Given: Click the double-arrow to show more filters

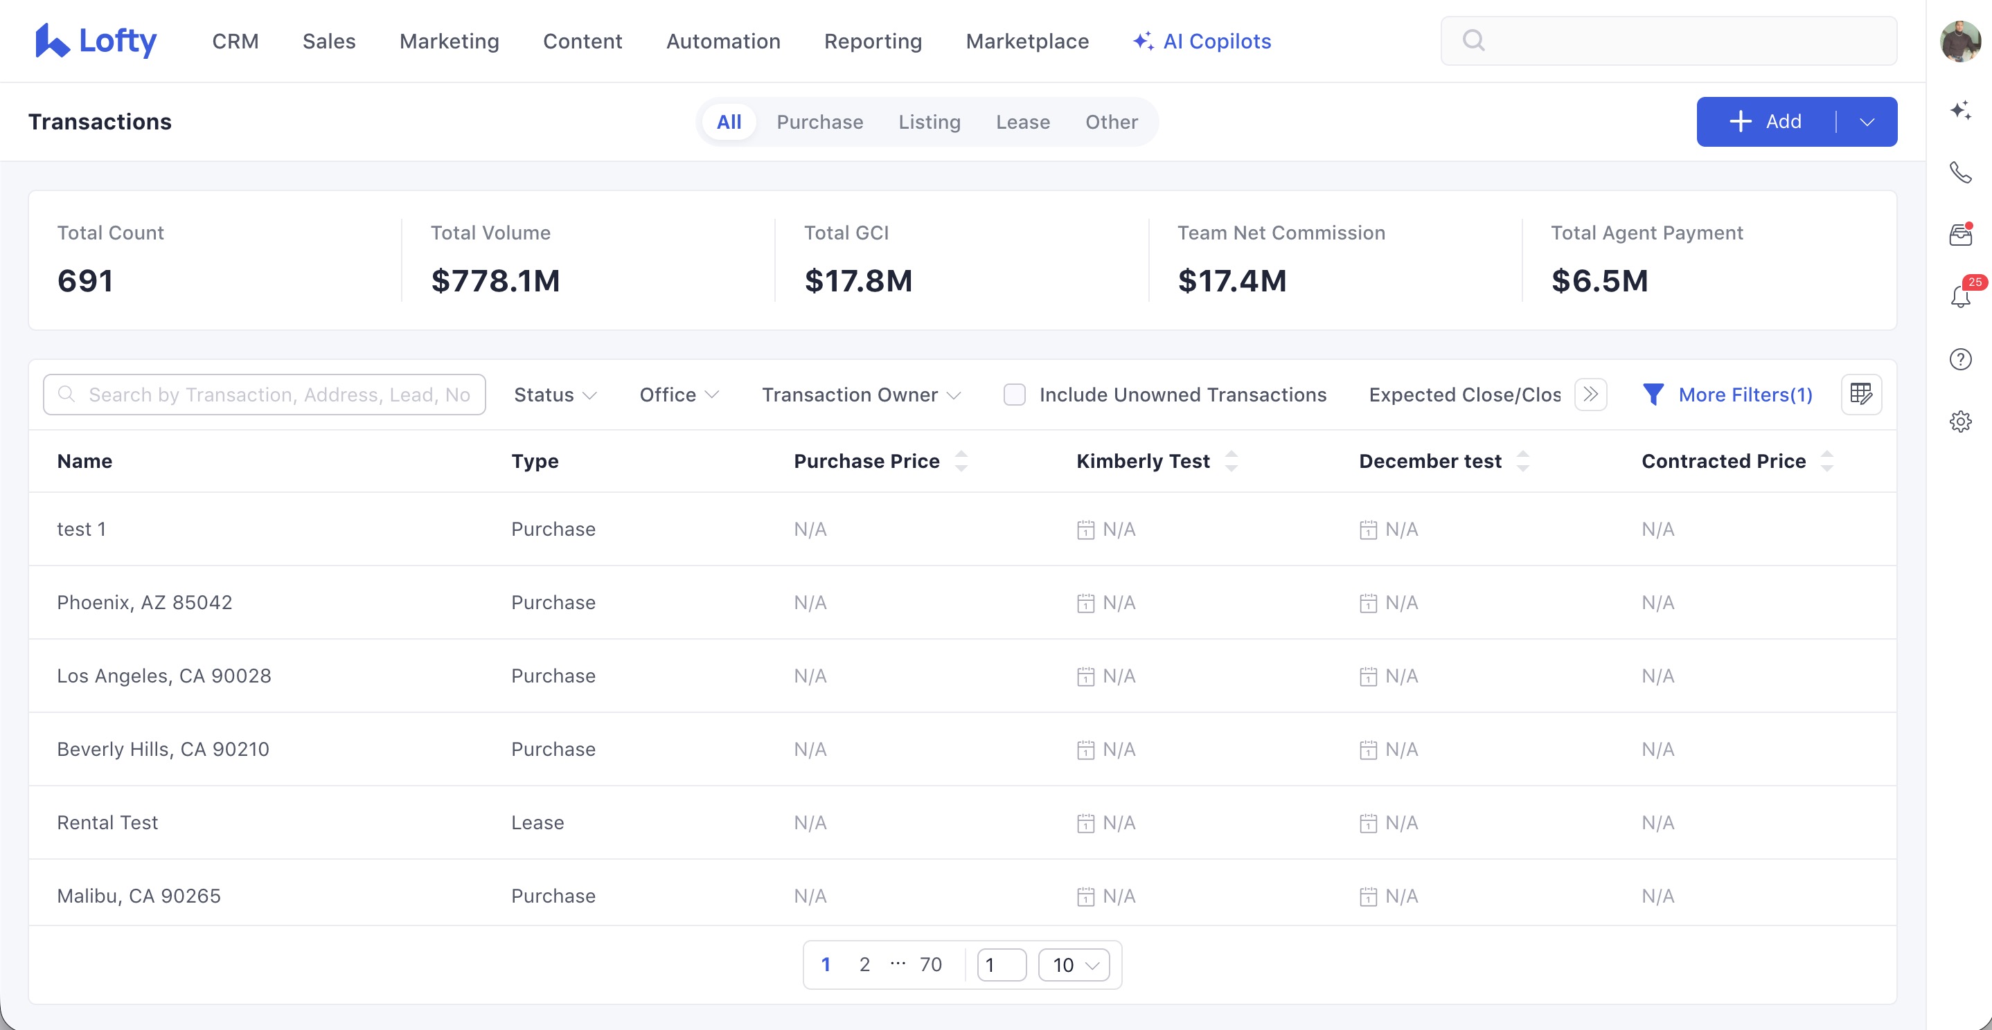Looking at the screenshot, I should coord(1590,394).
